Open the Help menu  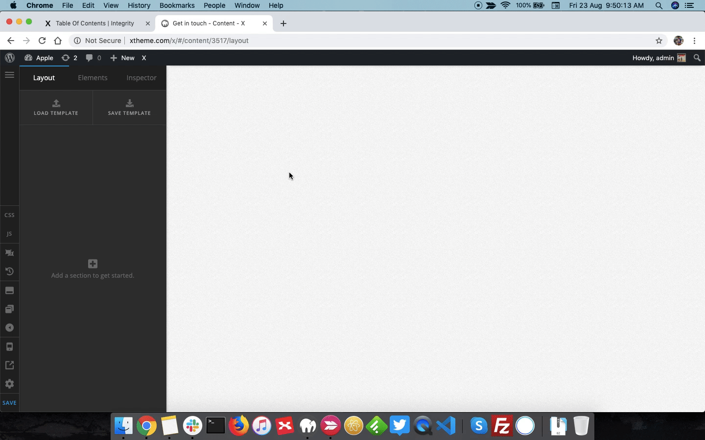276,5
